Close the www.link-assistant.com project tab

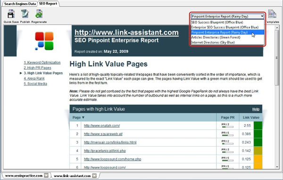[x=94, y=175]
